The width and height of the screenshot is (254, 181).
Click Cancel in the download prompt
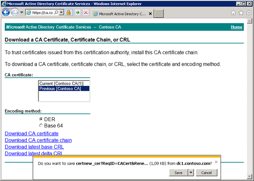coord(206,173)
